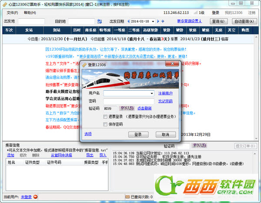The width and height of the screenshot is (261, 203).
Task: Focus the 目的地 input field
Action: tap(81, 21)
